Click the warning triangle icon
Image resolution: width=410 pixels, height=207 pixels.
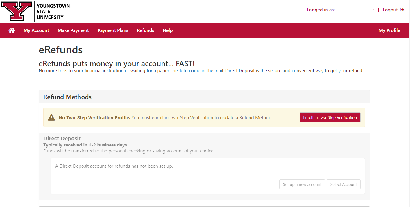pyautogui.click(x=51, y=117)
